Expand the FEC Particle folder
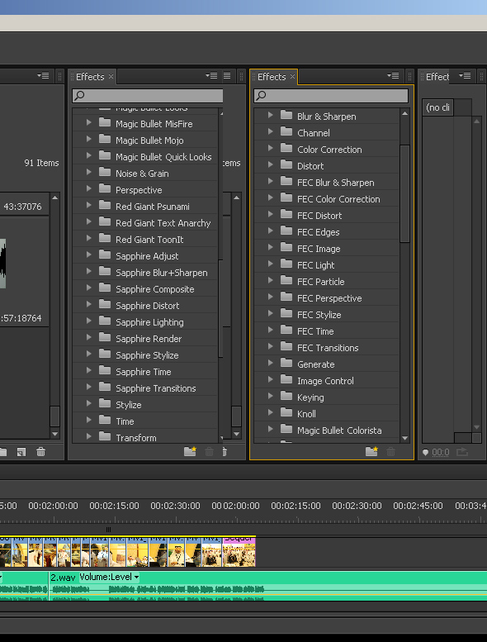Viewport: 487px width, 642px height. (x=270, y=280)
